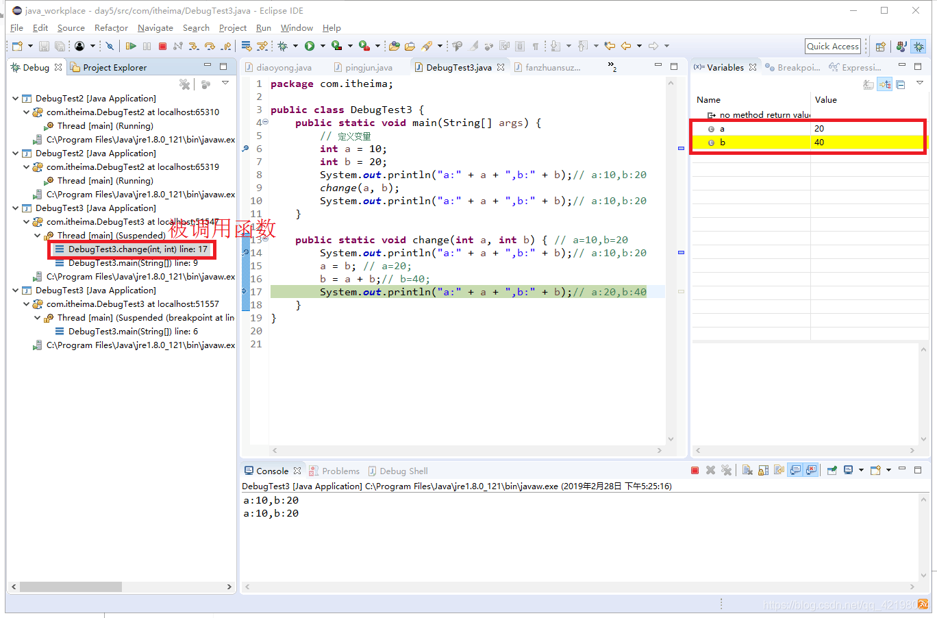
Task: Terminate the debug session
Action: coord(162,46)
